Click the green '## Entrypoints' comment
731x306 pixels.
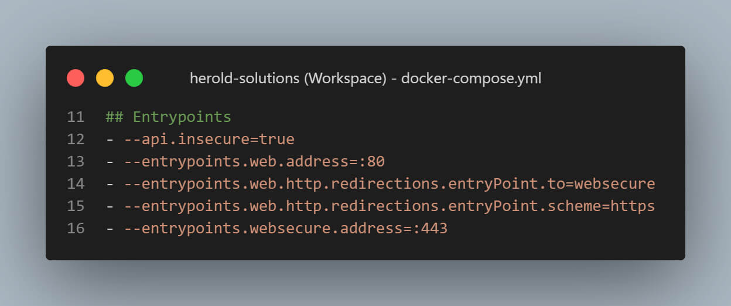169,117
